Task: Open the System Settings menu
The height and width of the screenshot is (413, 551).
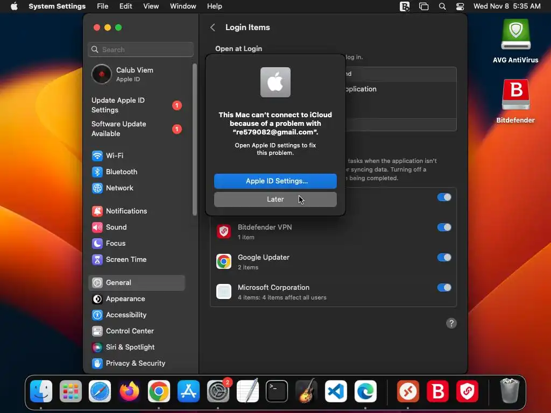Action: 57,6
